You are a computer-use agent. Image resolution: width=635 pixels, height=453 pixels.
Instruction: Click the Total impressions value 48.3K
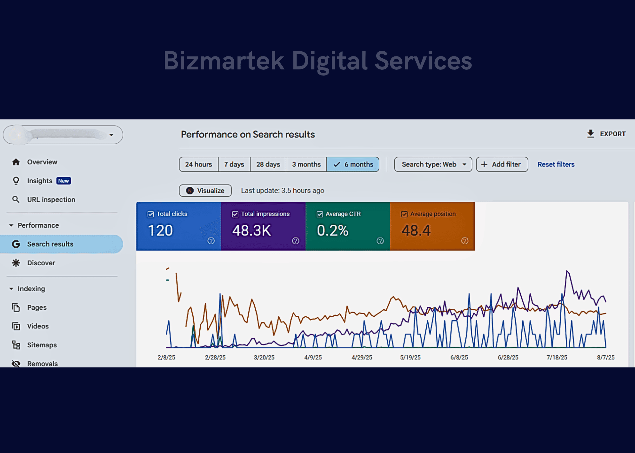point(252,230)
